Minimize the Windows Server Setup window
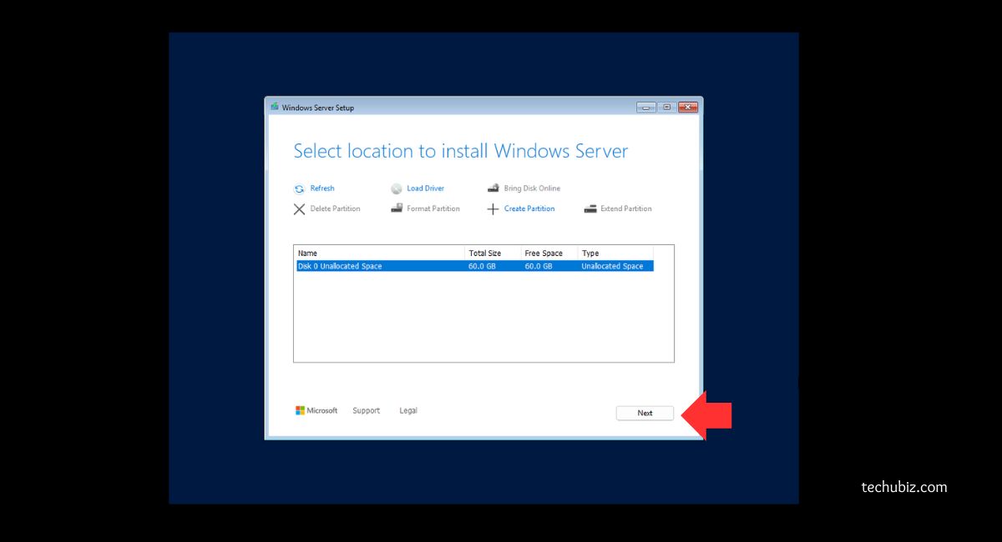Screen dimensions: 1002x542 point(645,108)
